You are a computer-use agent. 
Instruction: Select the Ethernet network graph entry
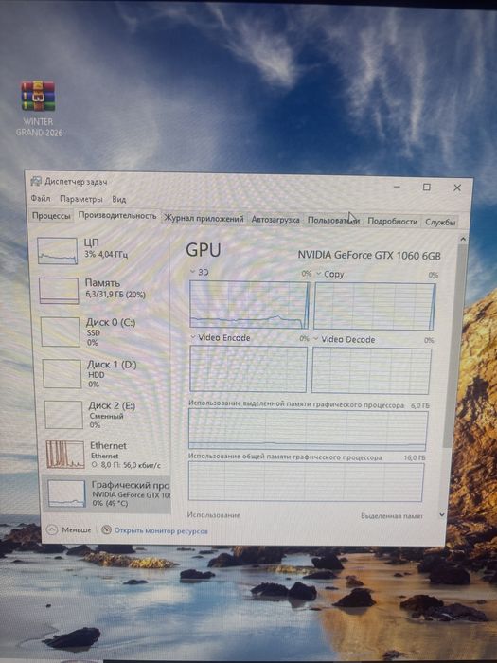coord(106,455)
